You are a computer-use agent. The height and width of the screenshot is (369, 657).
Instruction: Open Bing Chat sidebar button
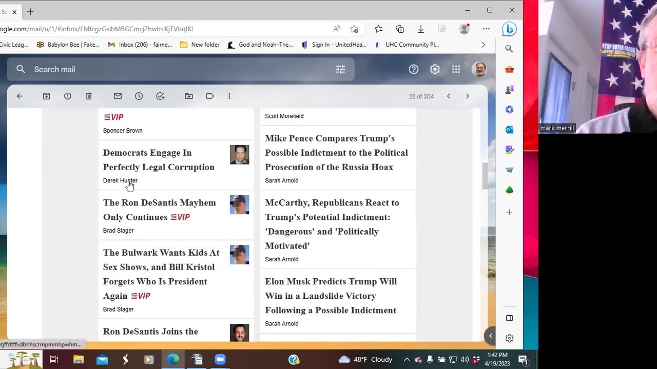pyautogui.click(x=509, y=29)
